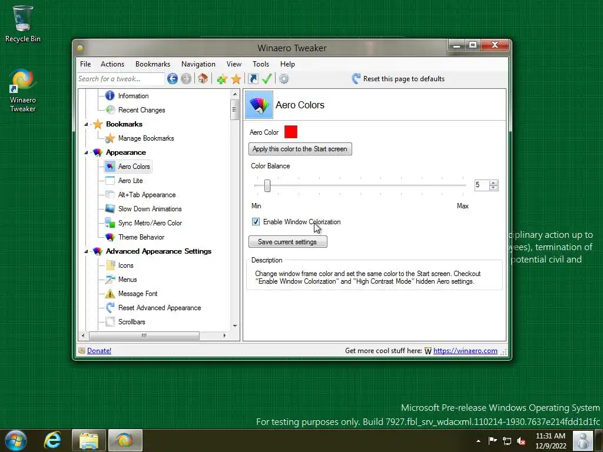Click the Aero Lite tree icon
The image size is (603, 452).
(110, 181)
